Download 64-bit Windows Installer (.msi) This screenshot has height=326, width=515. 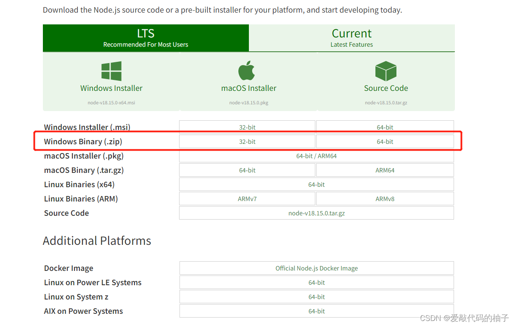point(385,127)
